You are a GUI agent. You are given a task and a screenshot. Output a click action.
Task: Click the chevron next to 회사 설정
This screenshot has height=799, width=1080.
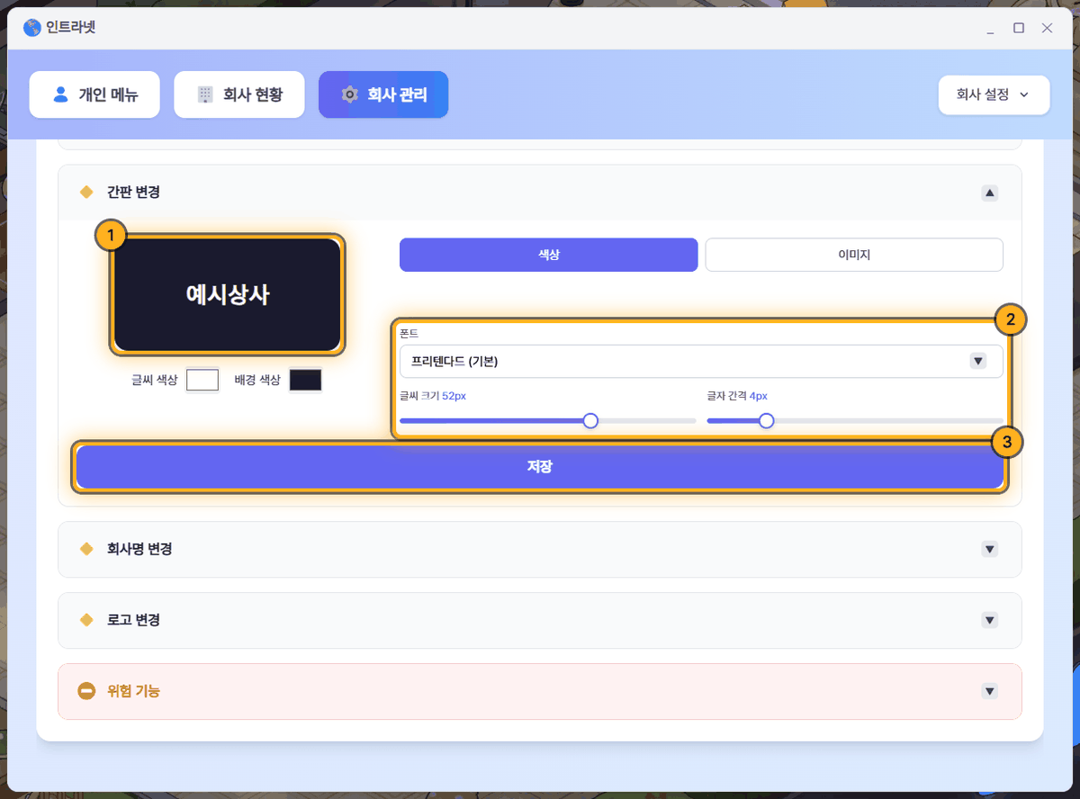click(1023, 94)
